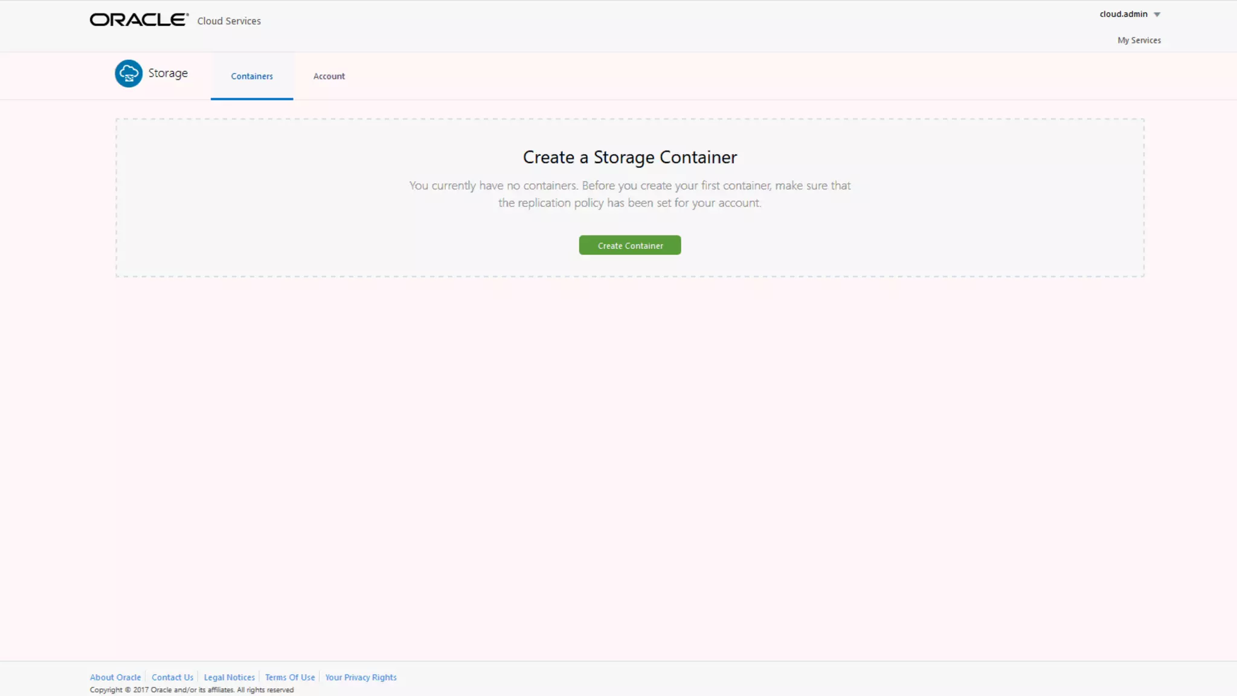Click the blue Storage cloud icon

tap(129, 74)
